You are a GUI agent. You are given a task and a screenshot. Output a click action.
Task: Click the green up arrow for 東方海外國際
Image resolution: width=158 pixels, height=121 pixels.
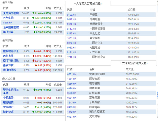coord(33,13)
